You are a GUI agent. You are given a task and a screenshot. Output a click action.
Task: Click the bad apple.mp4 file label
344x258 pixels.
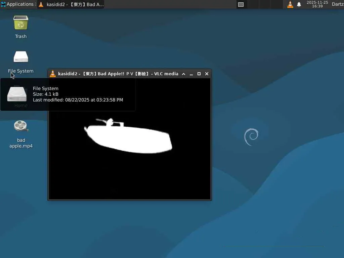[x=21, y=143]
